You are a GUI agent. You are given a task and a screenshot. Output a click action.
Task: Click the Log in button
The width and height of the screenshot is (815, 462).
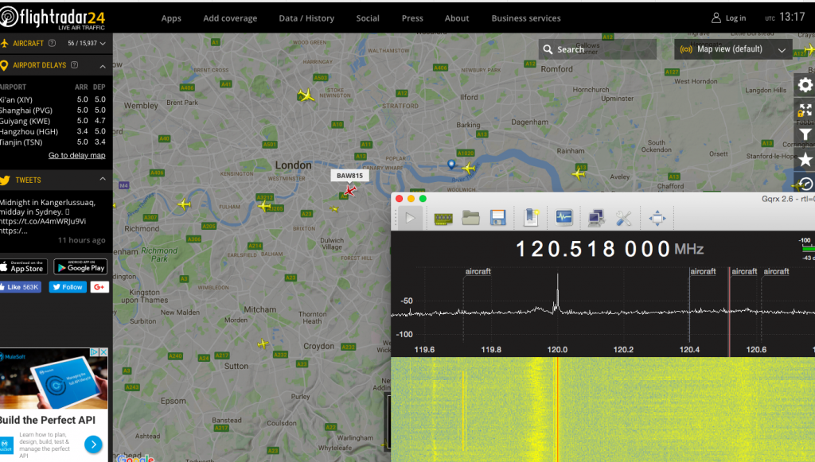coord(729,18)
